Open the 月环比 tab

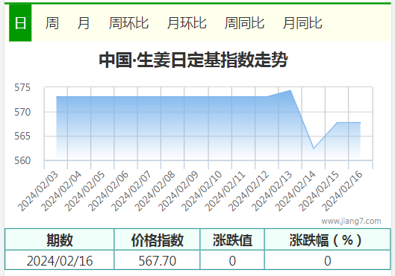pos(187,23)
